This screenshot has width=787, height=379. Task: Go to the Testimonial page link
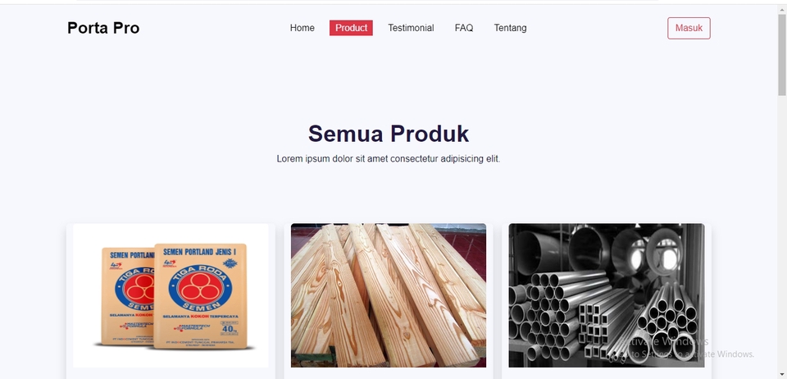[x=411, y=28]
